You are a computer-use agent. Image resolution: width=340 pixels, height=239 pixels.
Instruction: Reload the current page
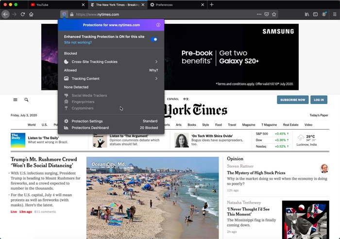click(23, 14)
